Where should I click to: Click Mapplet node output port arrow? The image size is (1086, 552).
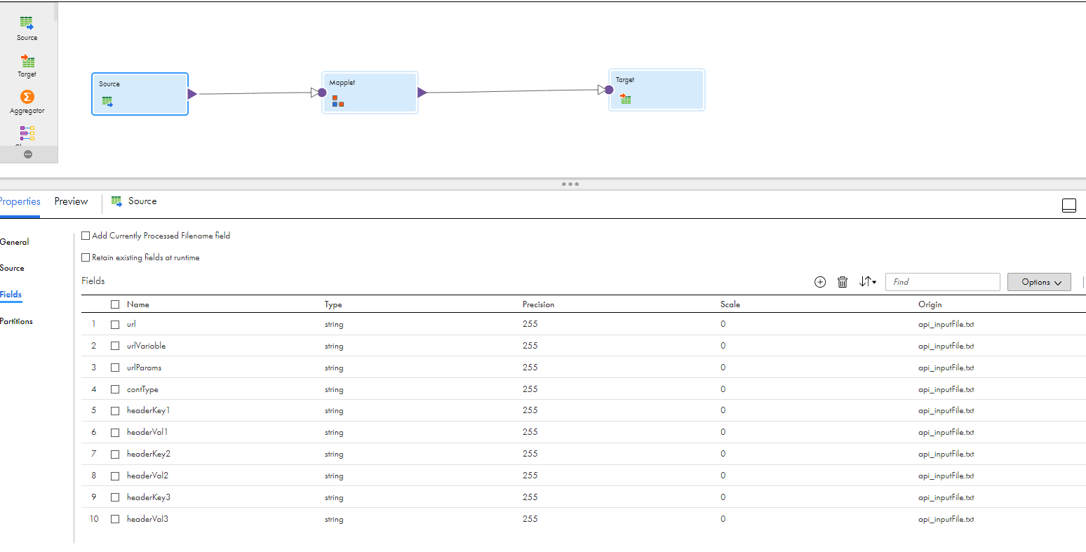(x=422, y=93)
